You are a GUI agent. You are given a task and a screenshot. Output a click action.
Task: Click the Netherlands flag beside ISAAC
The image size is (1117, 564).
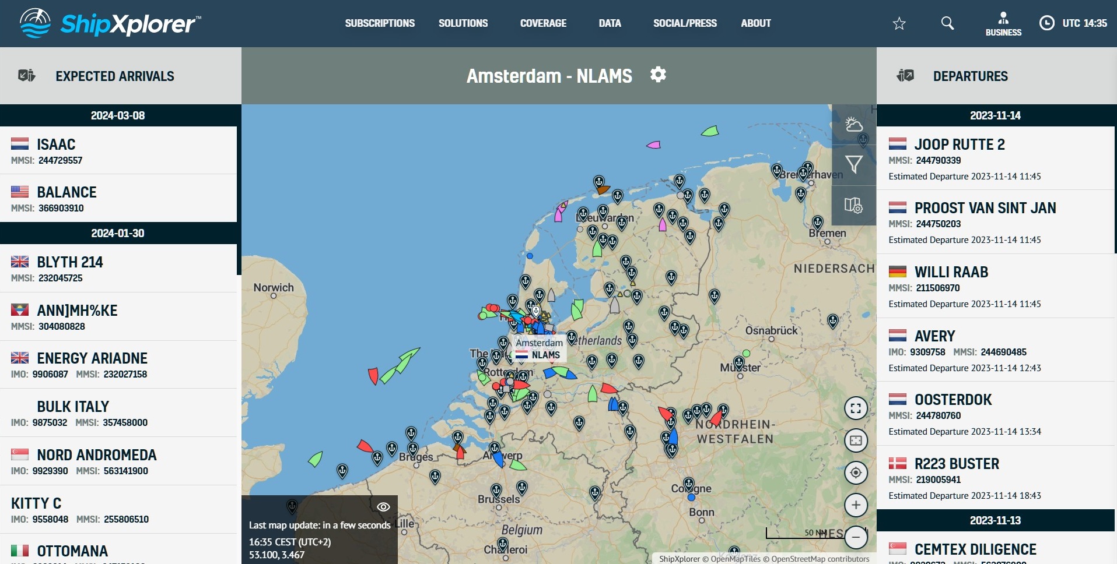[x=20, y=144]
